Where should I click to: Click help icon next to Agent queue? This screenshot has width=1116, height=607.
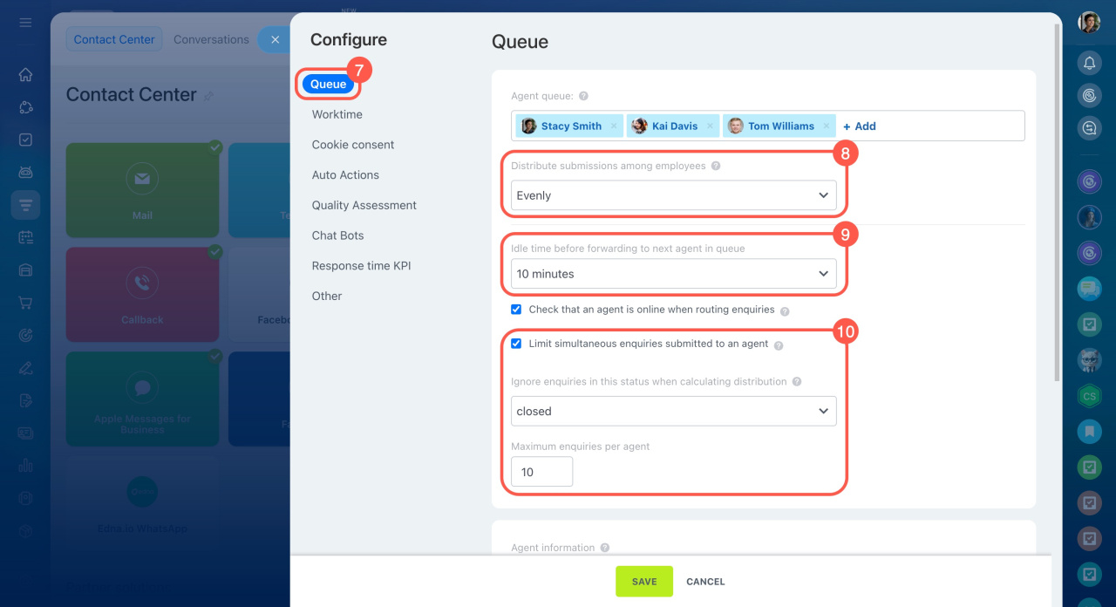pos(583,97)
